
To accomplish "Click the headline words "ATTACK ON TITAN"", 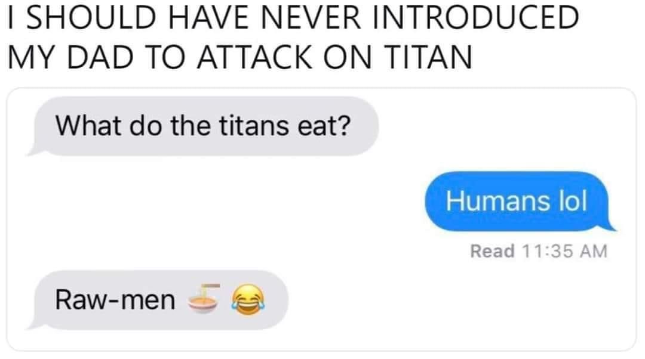I will pyautogui.click(x=335, y=57).
